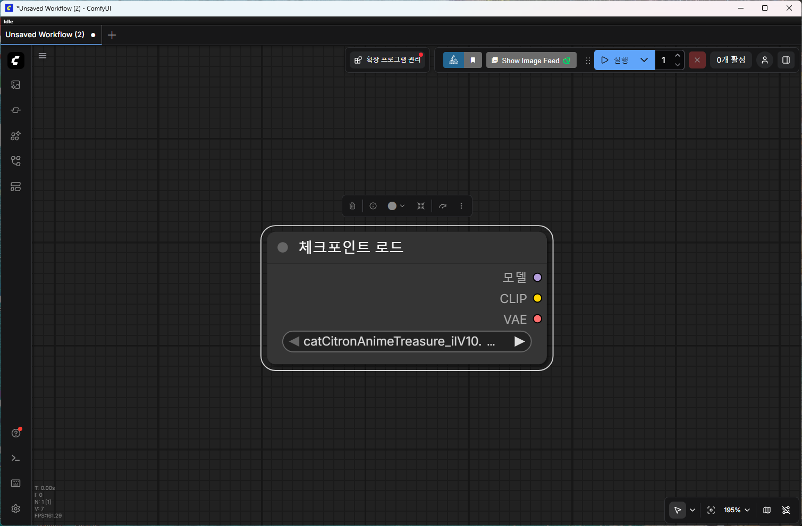Run the workflow with 실행 button
The width and height of the screenshot is (802, 526).
tap(614, 60)
